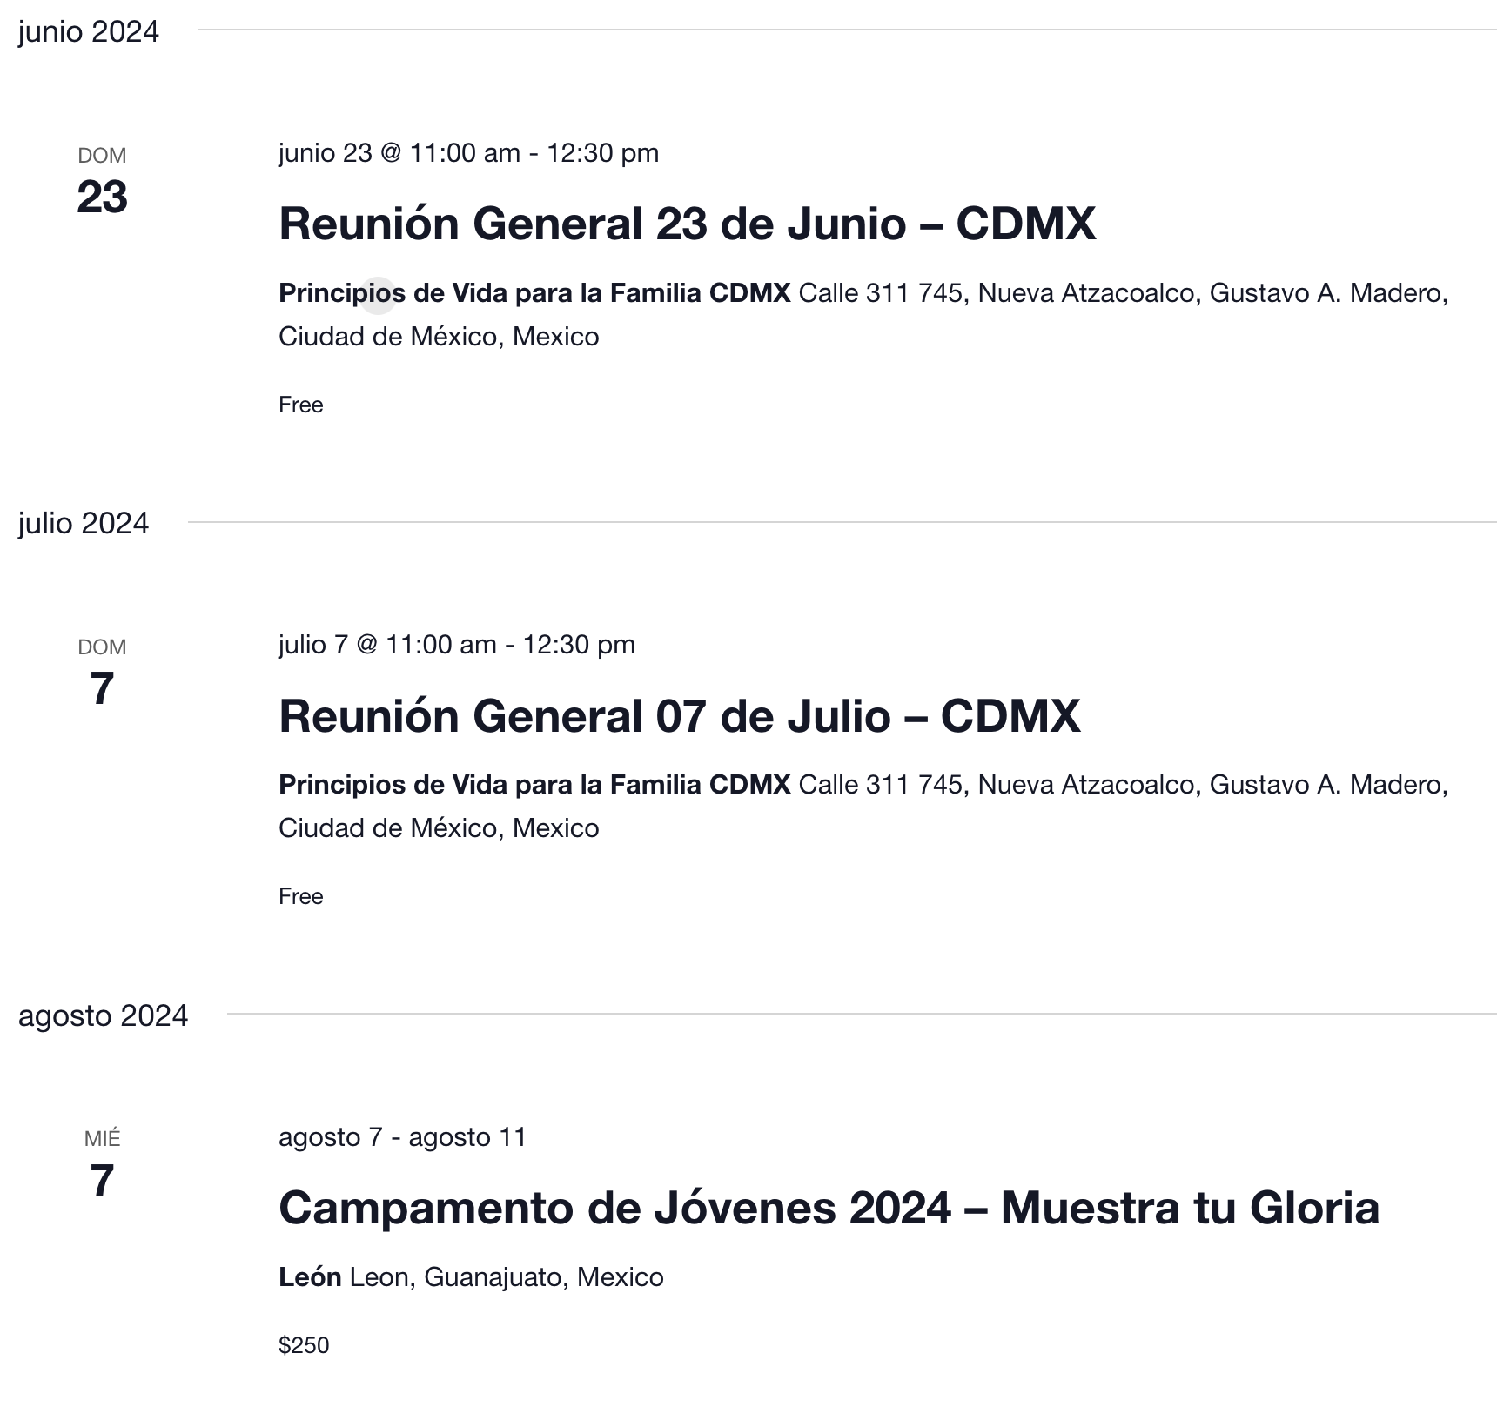1497x1427 pixels.
Task: Click the León venue name
Action: pyautogui.click(x=310, y=1277)
